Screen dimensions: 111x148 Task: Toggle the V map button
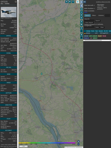pyautogui.click(x=81, y=22)
